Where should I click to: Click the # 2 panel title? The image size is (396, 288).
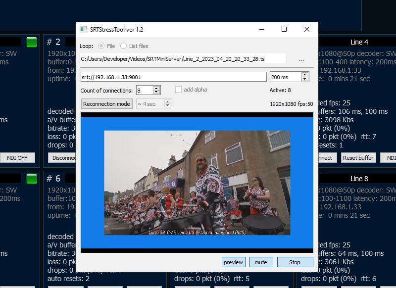[x=53, y=42]
